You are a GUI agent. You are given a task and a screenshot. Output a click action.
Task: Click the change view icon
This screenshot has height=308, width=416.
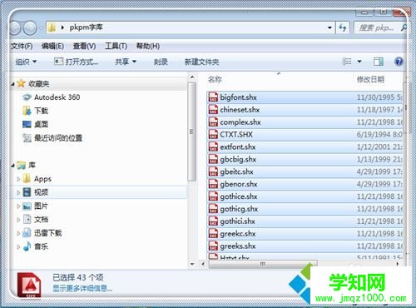coord(347,62)
